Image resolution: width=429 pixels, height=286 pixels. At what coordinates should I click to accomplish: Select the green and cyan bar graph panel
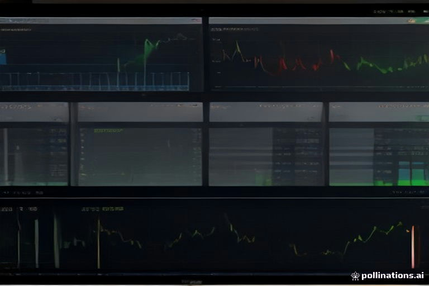[x=379, y=156]
